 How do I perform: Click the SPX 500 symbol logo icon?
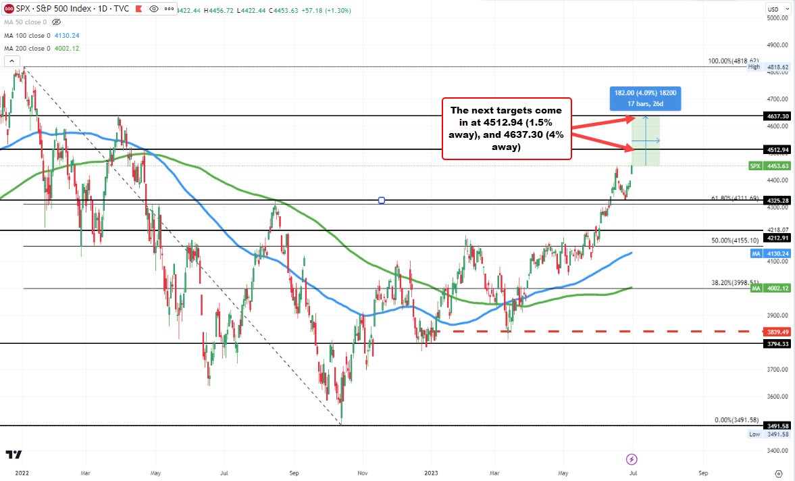click(x=8, y=8)
